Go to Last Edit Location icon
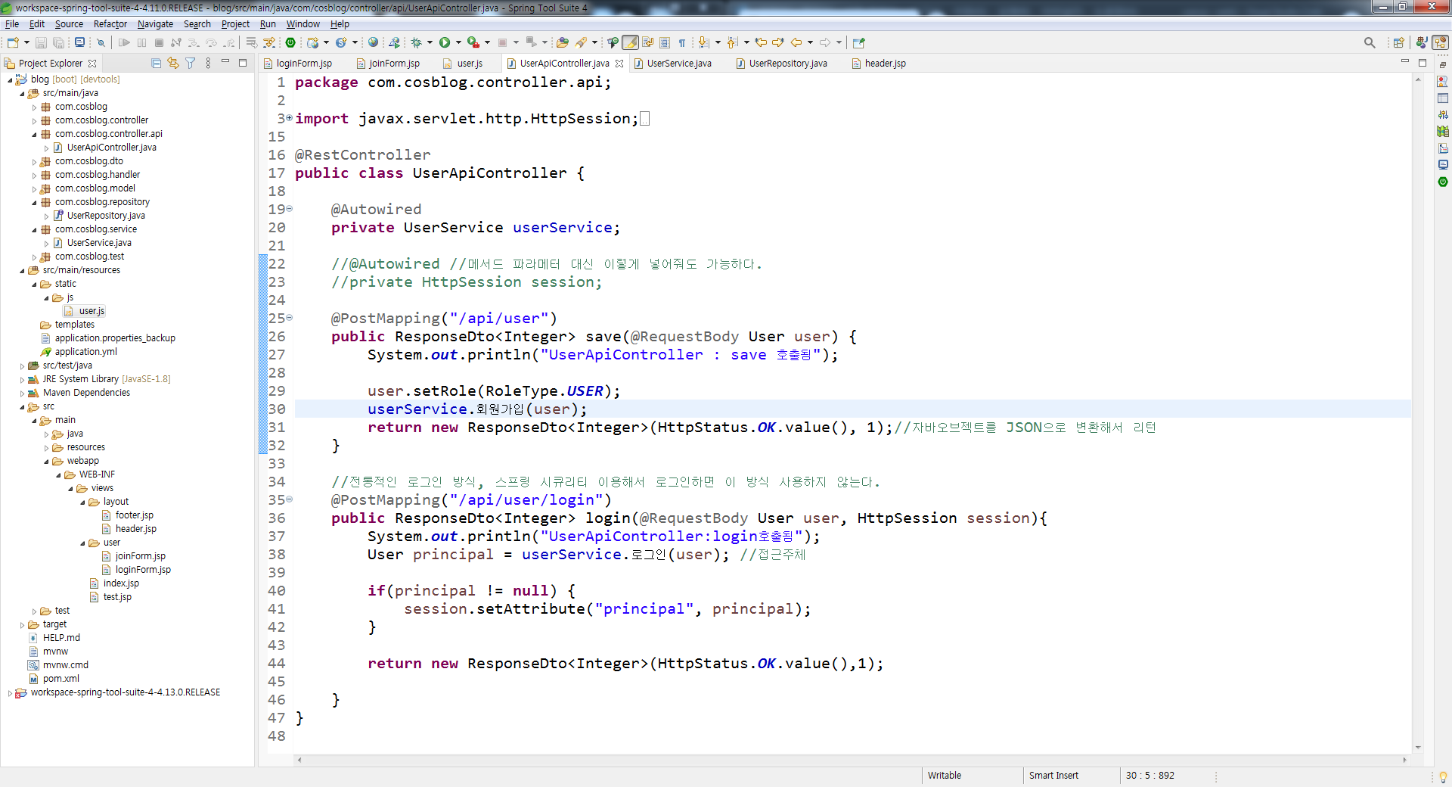1452x787 pixels. tap(761, 42)
